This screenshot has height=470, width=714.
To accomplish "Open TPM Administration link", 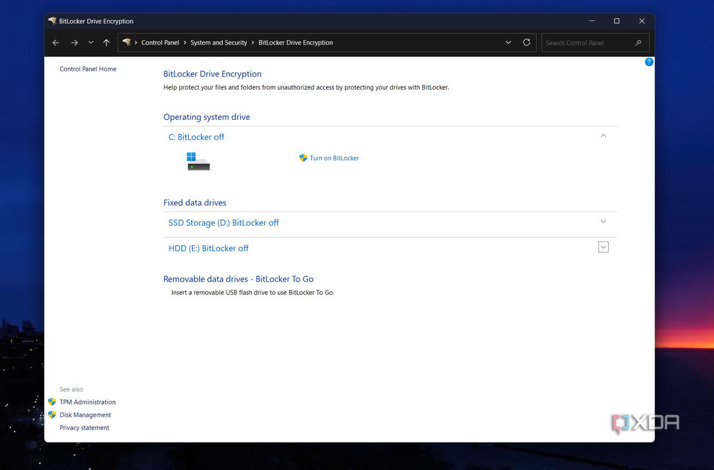I will [x=88, y=402].
